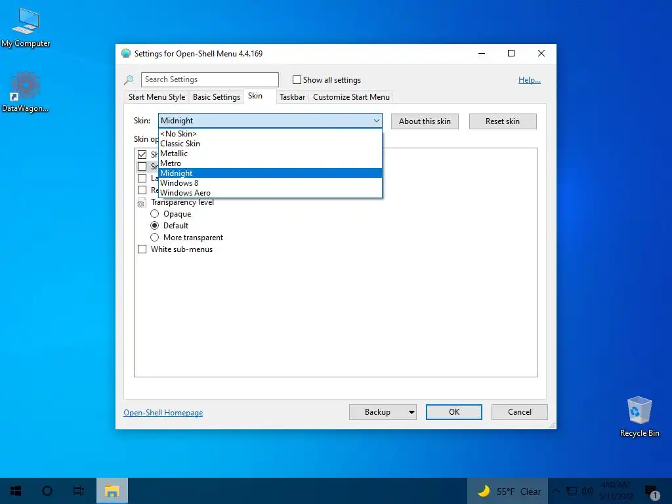Click the Search Settings input field
The height and width of the screenshot is (504, 672).
coord(210,79)
